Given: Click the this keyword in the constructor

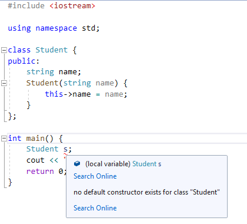Looking at the screenshot, I should pyautogui.click(x=54, y=94).
